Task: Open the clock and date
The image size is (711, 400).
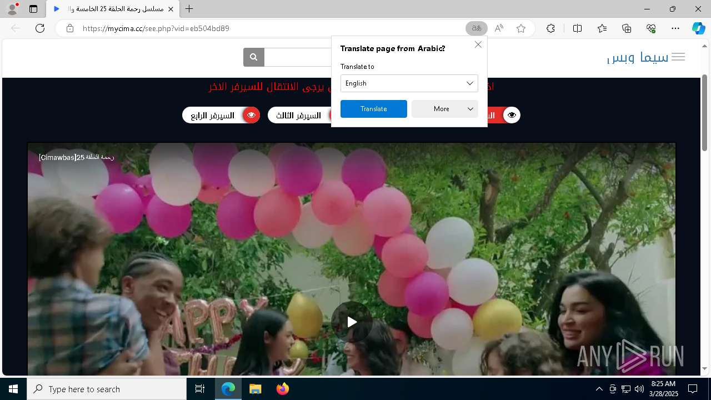Action: 663,389
